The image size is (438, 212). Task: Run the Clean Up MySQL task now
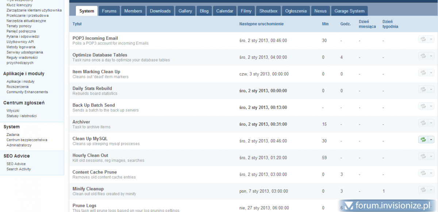423,140
